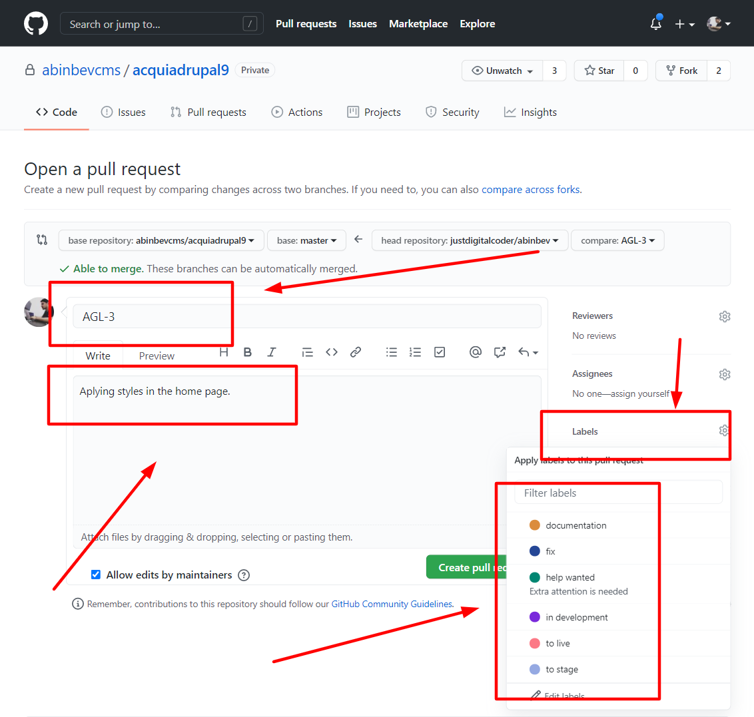The width and height of the screenshot is (754, 717).
Task: Open help for Allow edits by maintainers
Action: tap(244, 575)
